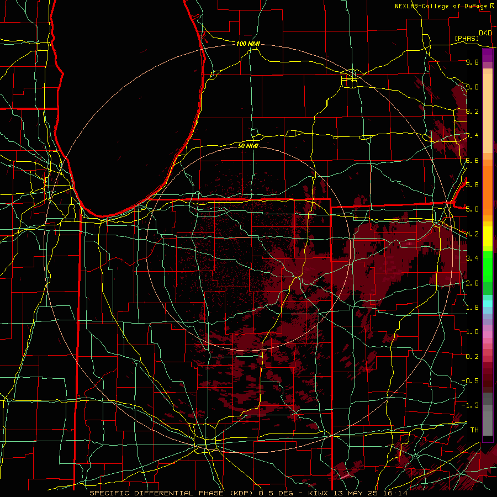
Task: Select the 8.2 legend value
Action: click(x=472, y=111)
